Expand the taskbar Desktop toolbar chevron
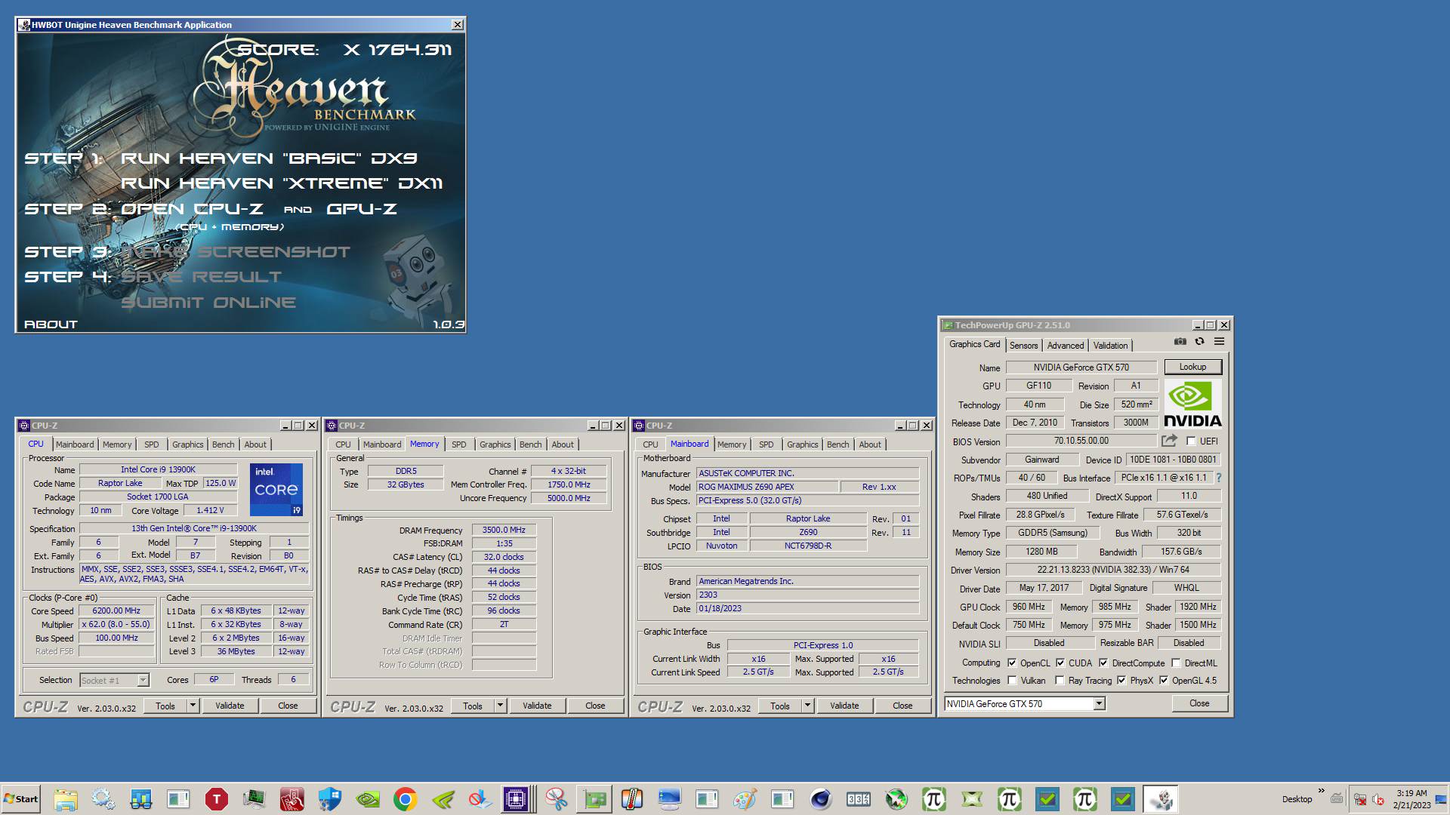The image size is (1450, 815). pos(1321,792)
